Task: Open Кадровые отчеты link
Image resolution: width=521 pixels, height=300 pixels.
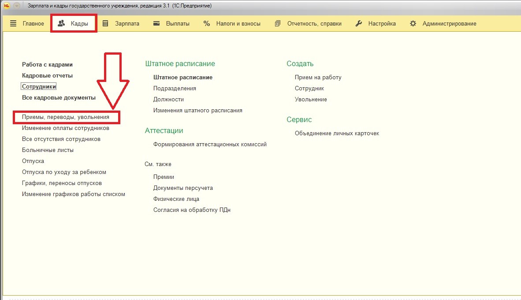Action: (47, 75)
